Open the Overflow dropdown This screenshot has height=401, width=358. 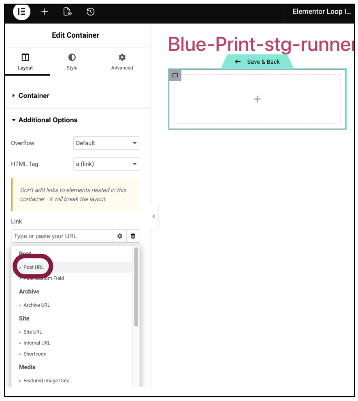[107, 143]
